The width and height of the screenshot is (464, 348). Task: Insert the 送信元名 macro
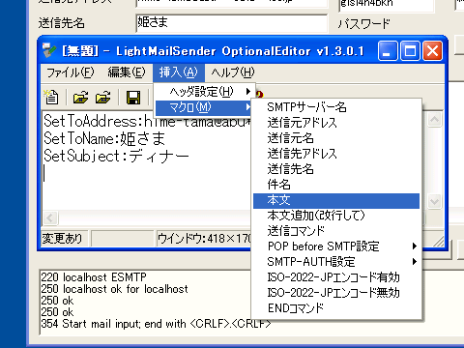[336, 138]
